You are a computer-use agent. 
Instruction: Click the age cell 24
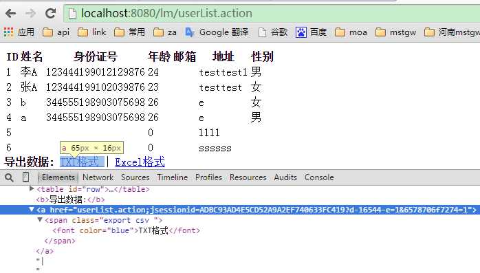pyautogui.click(x=153, y=72)
